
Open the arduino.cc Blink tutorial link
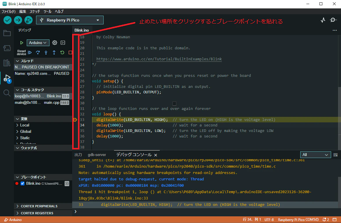[159, 59]
